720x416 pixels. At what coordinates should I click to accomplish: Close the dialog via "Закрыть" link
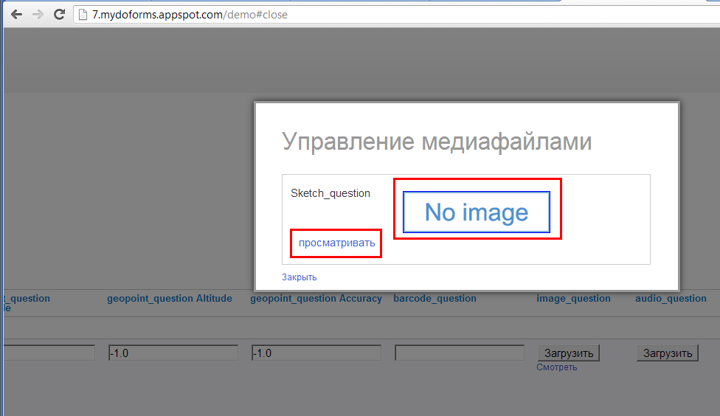click(x=299, y=277)
